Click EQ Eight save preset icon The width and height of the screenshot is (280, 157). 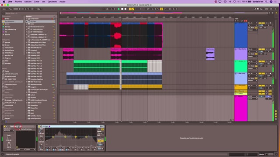pos(103,126)
